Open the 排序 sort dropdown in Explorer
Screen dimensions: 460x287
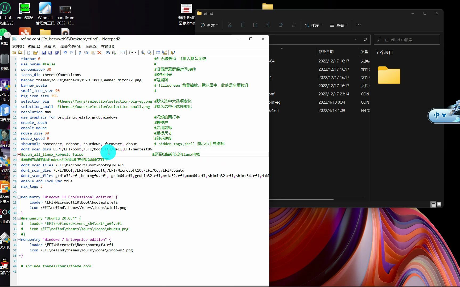(314, 25)
